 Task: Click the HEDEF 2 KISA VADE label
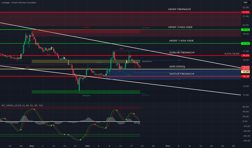pyautogui.click(x=180, y=27)
